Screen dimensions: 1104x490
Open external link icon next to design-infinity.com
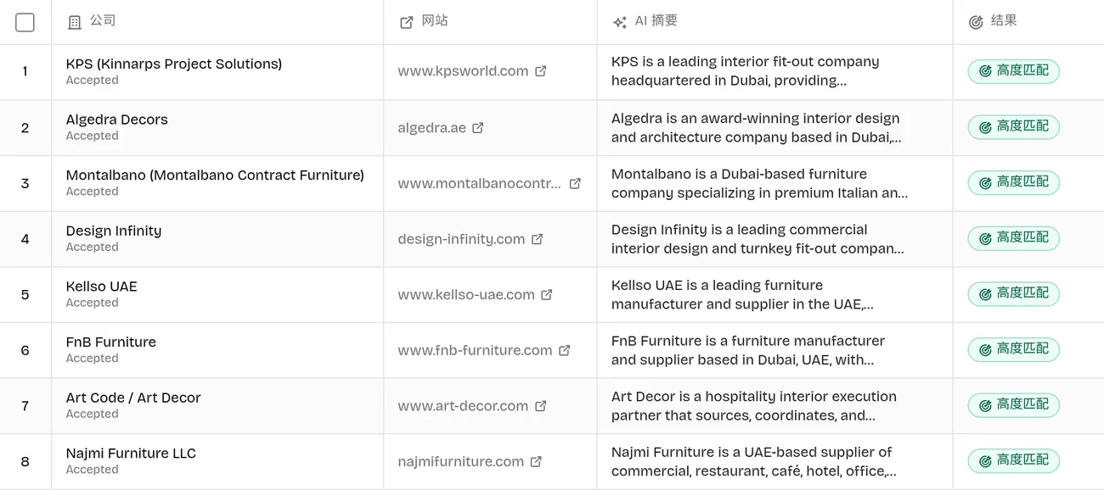tap(538, 239)
